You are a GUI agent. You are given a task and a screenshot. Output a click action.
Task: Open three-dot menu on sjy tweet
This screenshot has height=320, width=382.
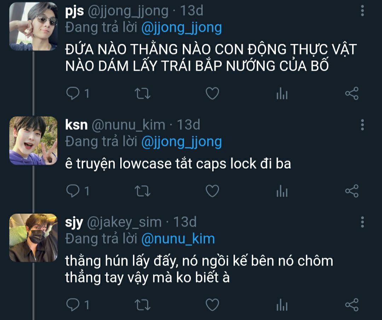tap(363, 222)
